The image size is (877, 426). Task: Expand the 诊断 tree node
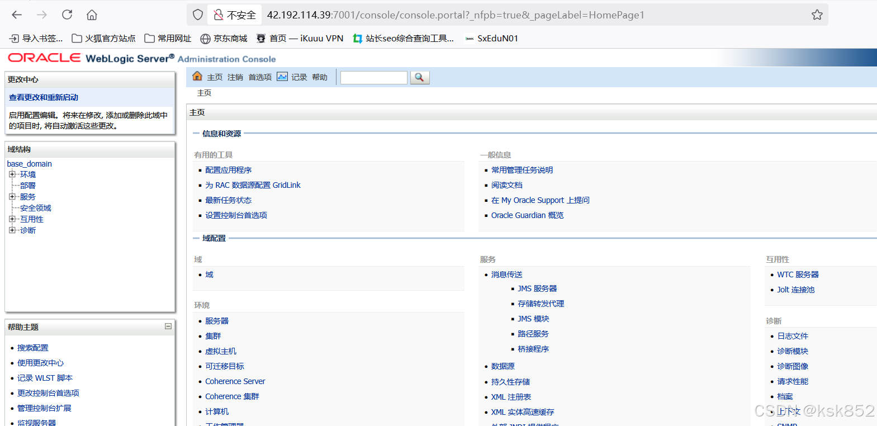12,230
